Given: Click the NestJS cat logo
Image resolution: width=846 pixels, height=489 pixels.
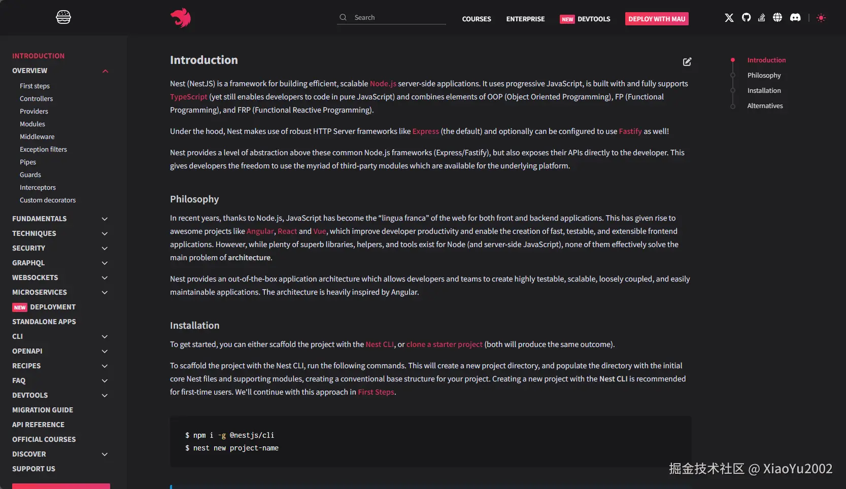Looking at the screenshot, I should pos(181,18).
